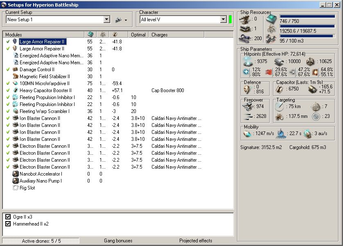This screenshot has height=246, width=343.
Task: Sort by the CPU column header icon
Action: [90, 34]
